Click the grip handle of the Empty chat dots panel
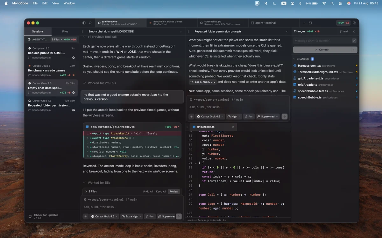 point(83,32)
